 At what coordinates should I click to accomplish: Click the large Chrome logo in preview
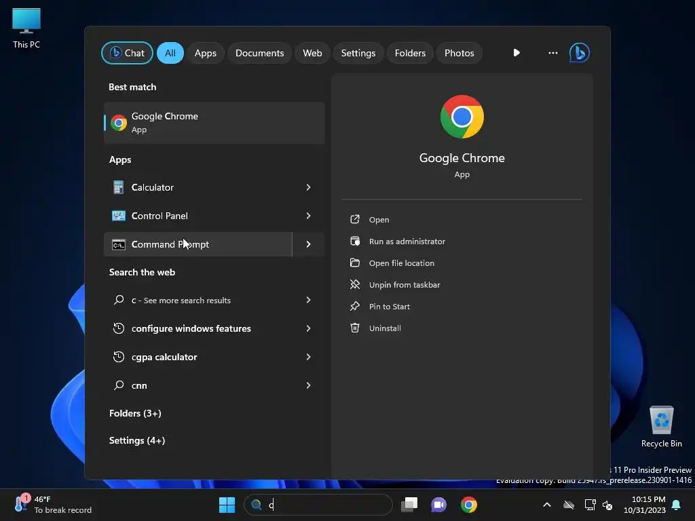tap(462, 117)
